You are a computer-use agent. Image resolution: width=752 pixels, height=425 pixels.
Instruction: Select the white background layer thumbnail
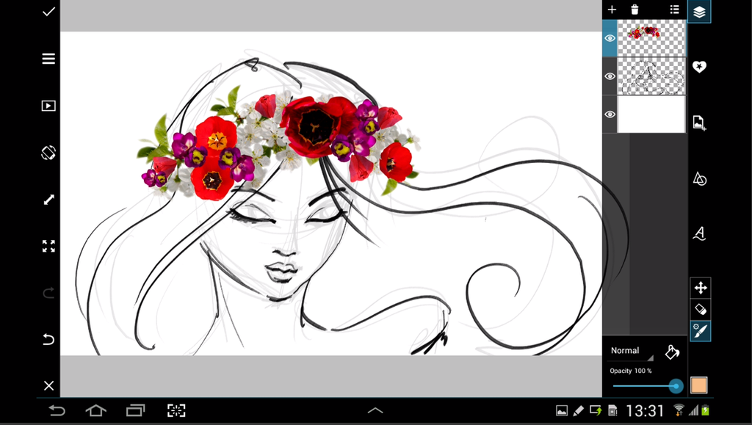(651, 114)
